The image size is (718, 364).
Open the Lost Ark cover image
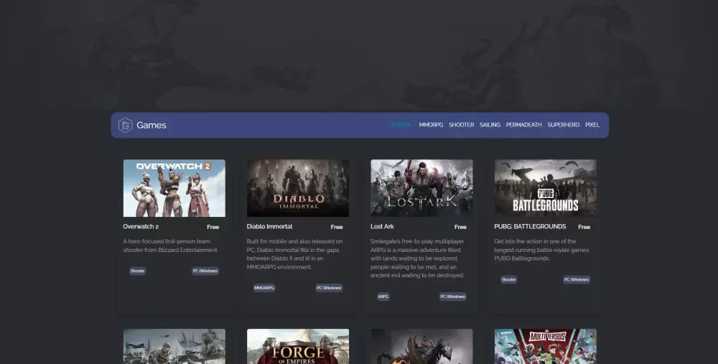pyautogui.click(x=421, y=188)
